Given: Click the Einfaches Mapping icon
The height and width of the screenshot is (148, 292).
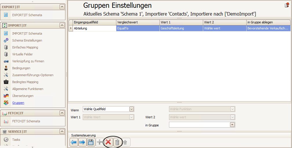Looking at the screenshot, I should pyautogui.click(x=6, y=47).
